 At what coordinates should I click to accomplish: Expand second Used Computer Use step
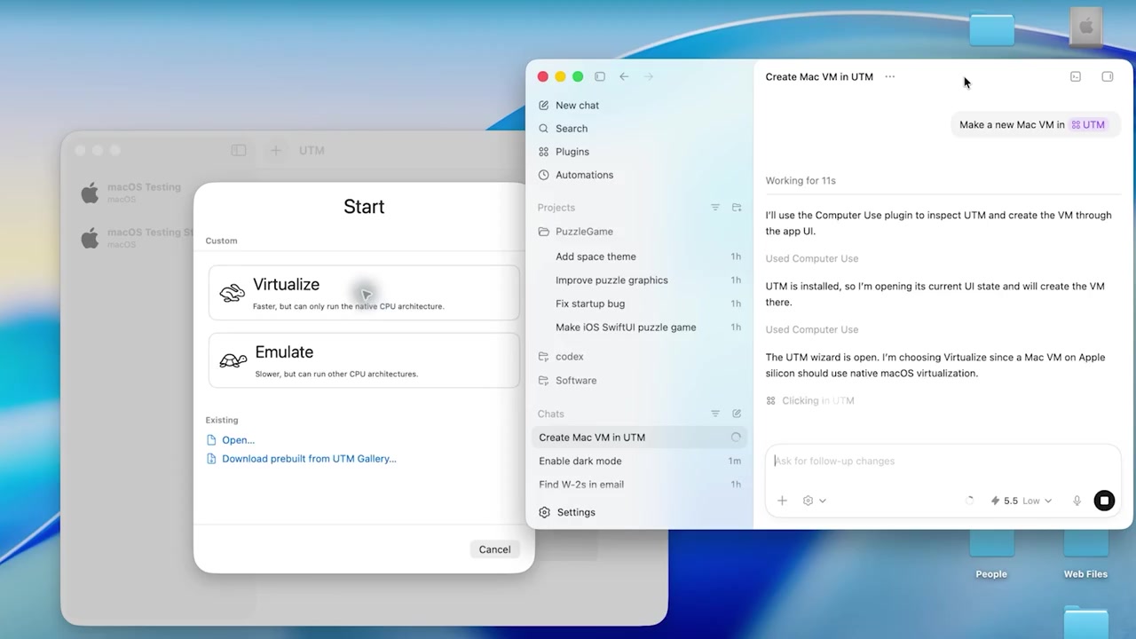812,329
